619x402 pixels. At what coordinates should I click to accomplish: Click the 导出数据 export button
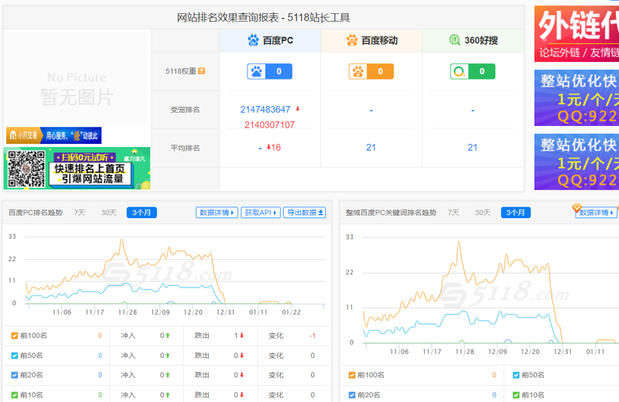click(x=304, y=213)
